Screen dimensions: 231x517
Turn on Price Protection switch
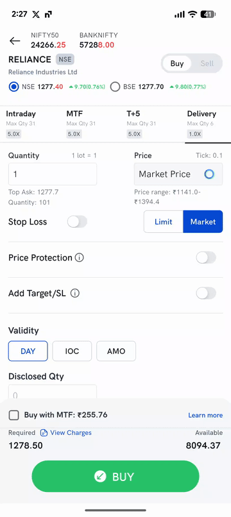206,257
